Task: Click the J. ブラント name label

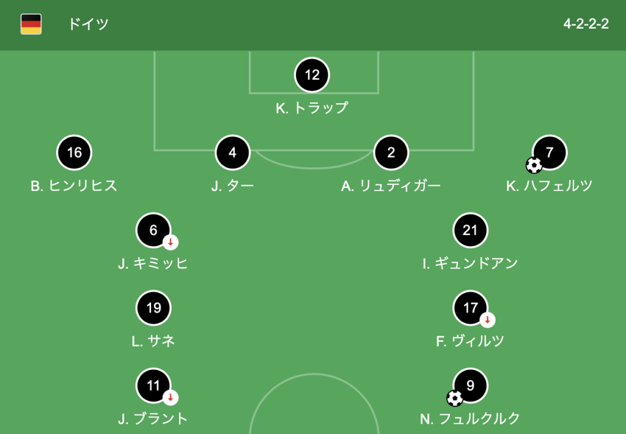Action: pyautogui.click(x=153, y=419)
